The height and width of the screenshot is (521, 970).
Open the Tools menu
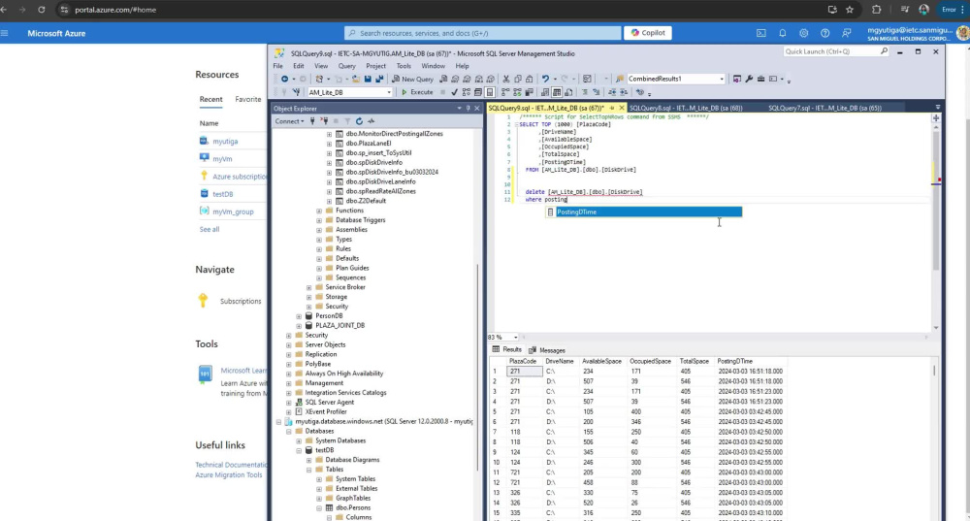pyautogui.click(x=404, y=66)
